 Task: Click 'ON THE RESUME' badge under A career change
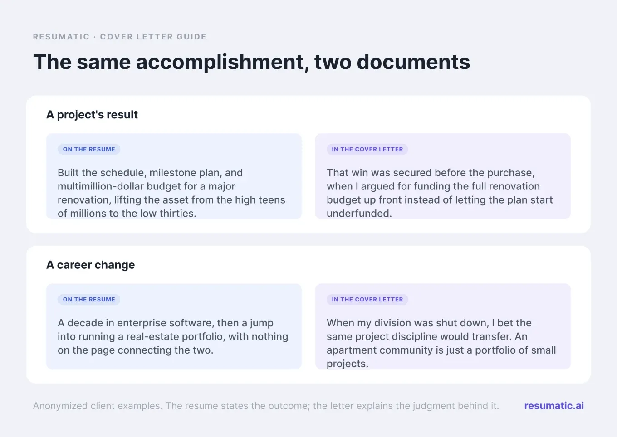pos(89,299)
